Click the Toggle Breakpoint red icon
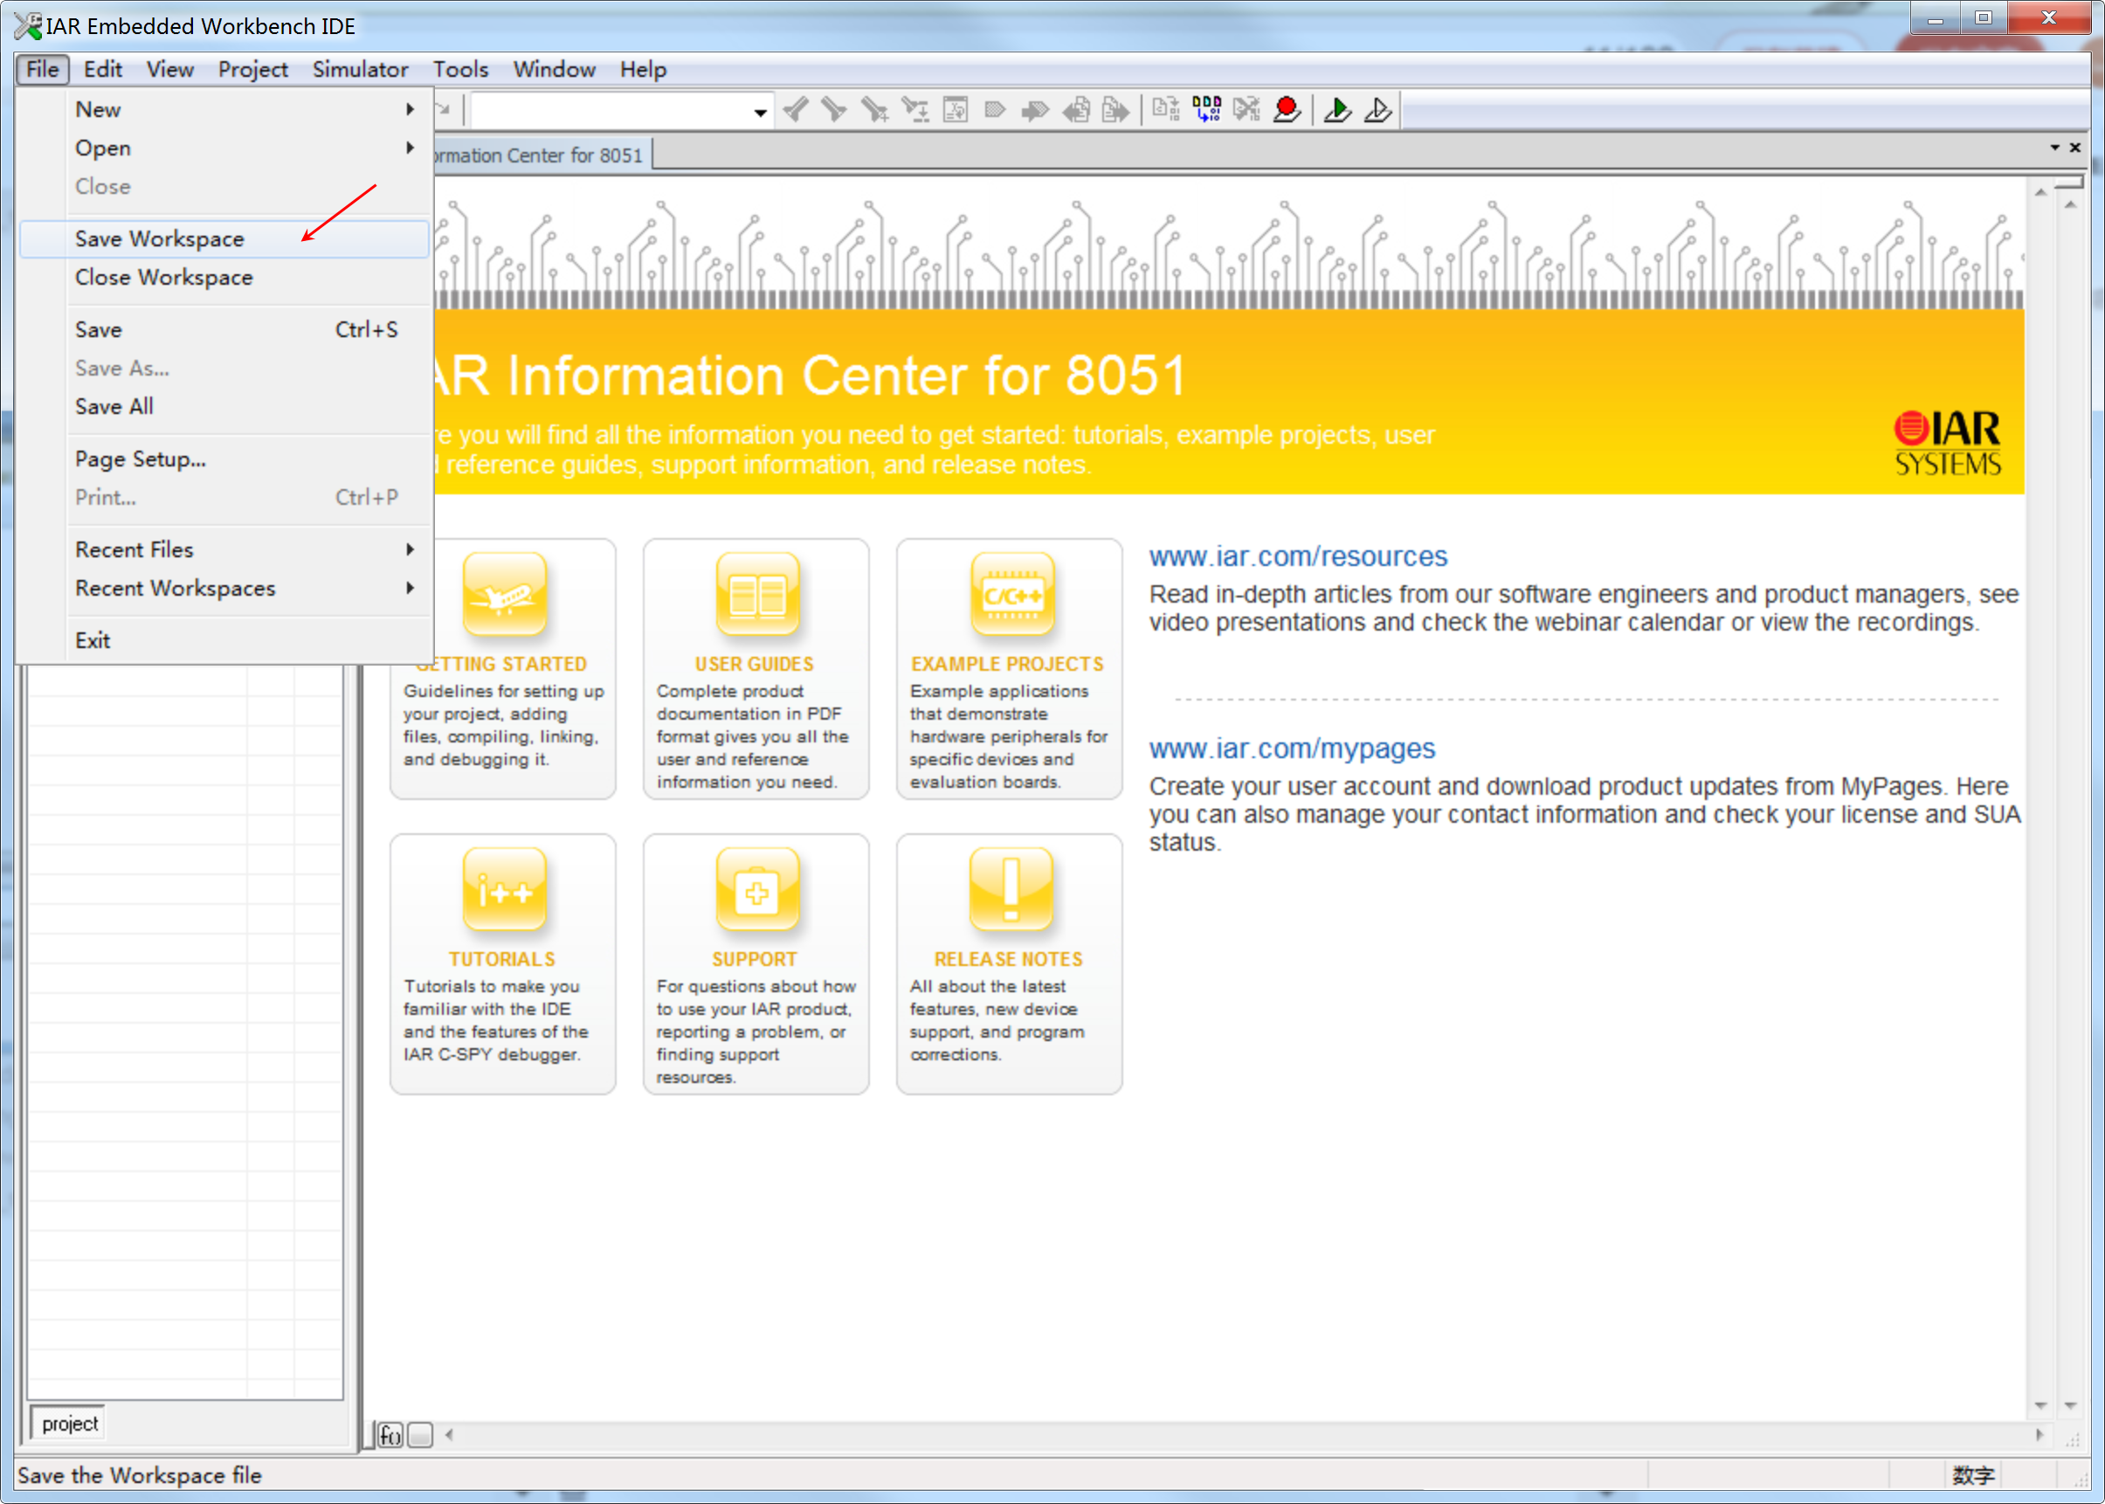 [x=1287, y=110]
